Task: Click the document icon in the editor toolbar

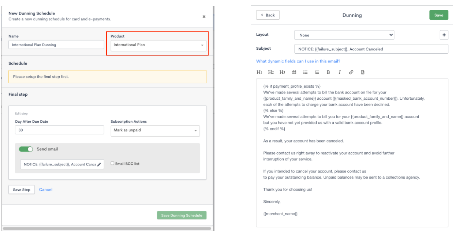Action: 362,72
